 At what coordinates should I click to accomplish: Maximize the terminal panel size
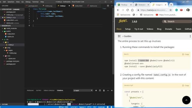tap(108, 91)
